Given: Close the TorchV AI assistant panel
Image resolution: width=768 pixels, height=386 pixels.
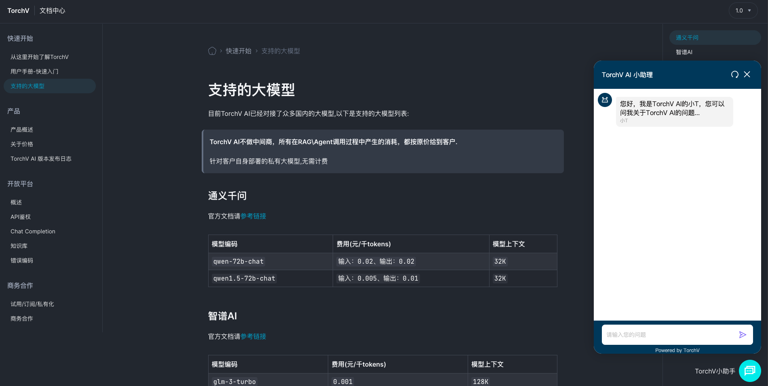Looking at the screenshot, I should point(747,75).
